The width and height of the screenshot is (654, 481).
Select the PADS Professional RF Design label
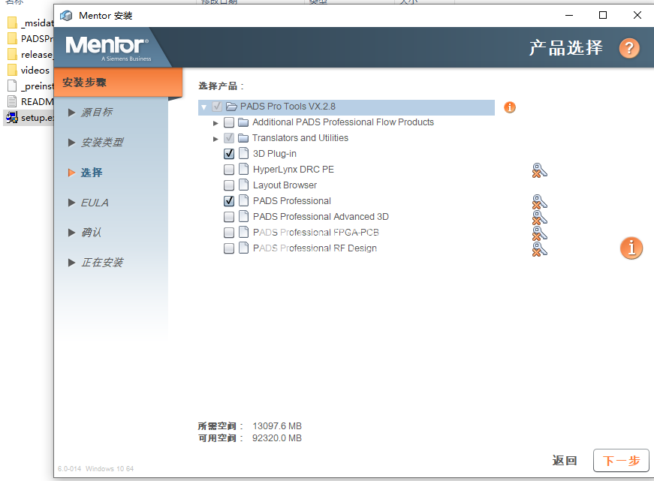point(315,248)
